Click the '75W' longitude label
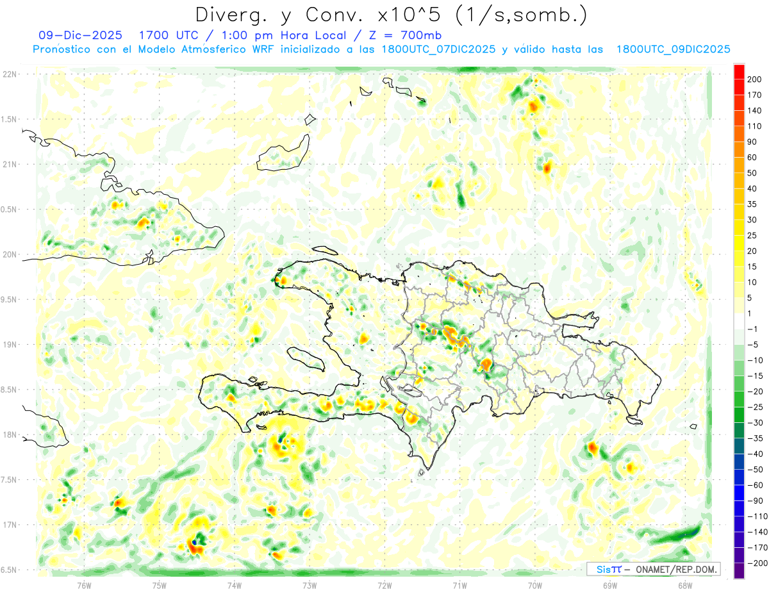769x594 pixels. (x=159, y=585)
